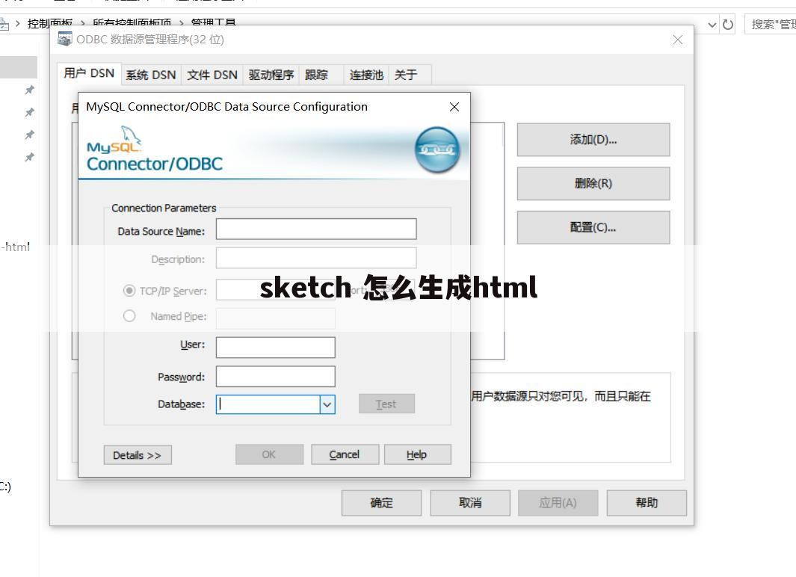Click inside the Data Source Name field
The width and height of the screenshot is (796, 577).
pyautogui.click(x=315, y=229)
